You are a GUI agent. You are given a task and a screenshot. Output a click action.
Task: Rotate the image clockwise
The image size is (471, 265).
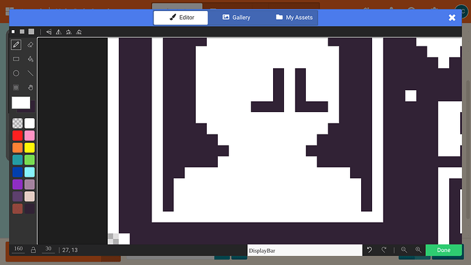pyautogui.click(x=69, y=32)
